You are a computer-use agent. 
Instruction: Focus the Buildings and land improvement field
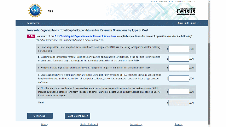click(179, 59)
